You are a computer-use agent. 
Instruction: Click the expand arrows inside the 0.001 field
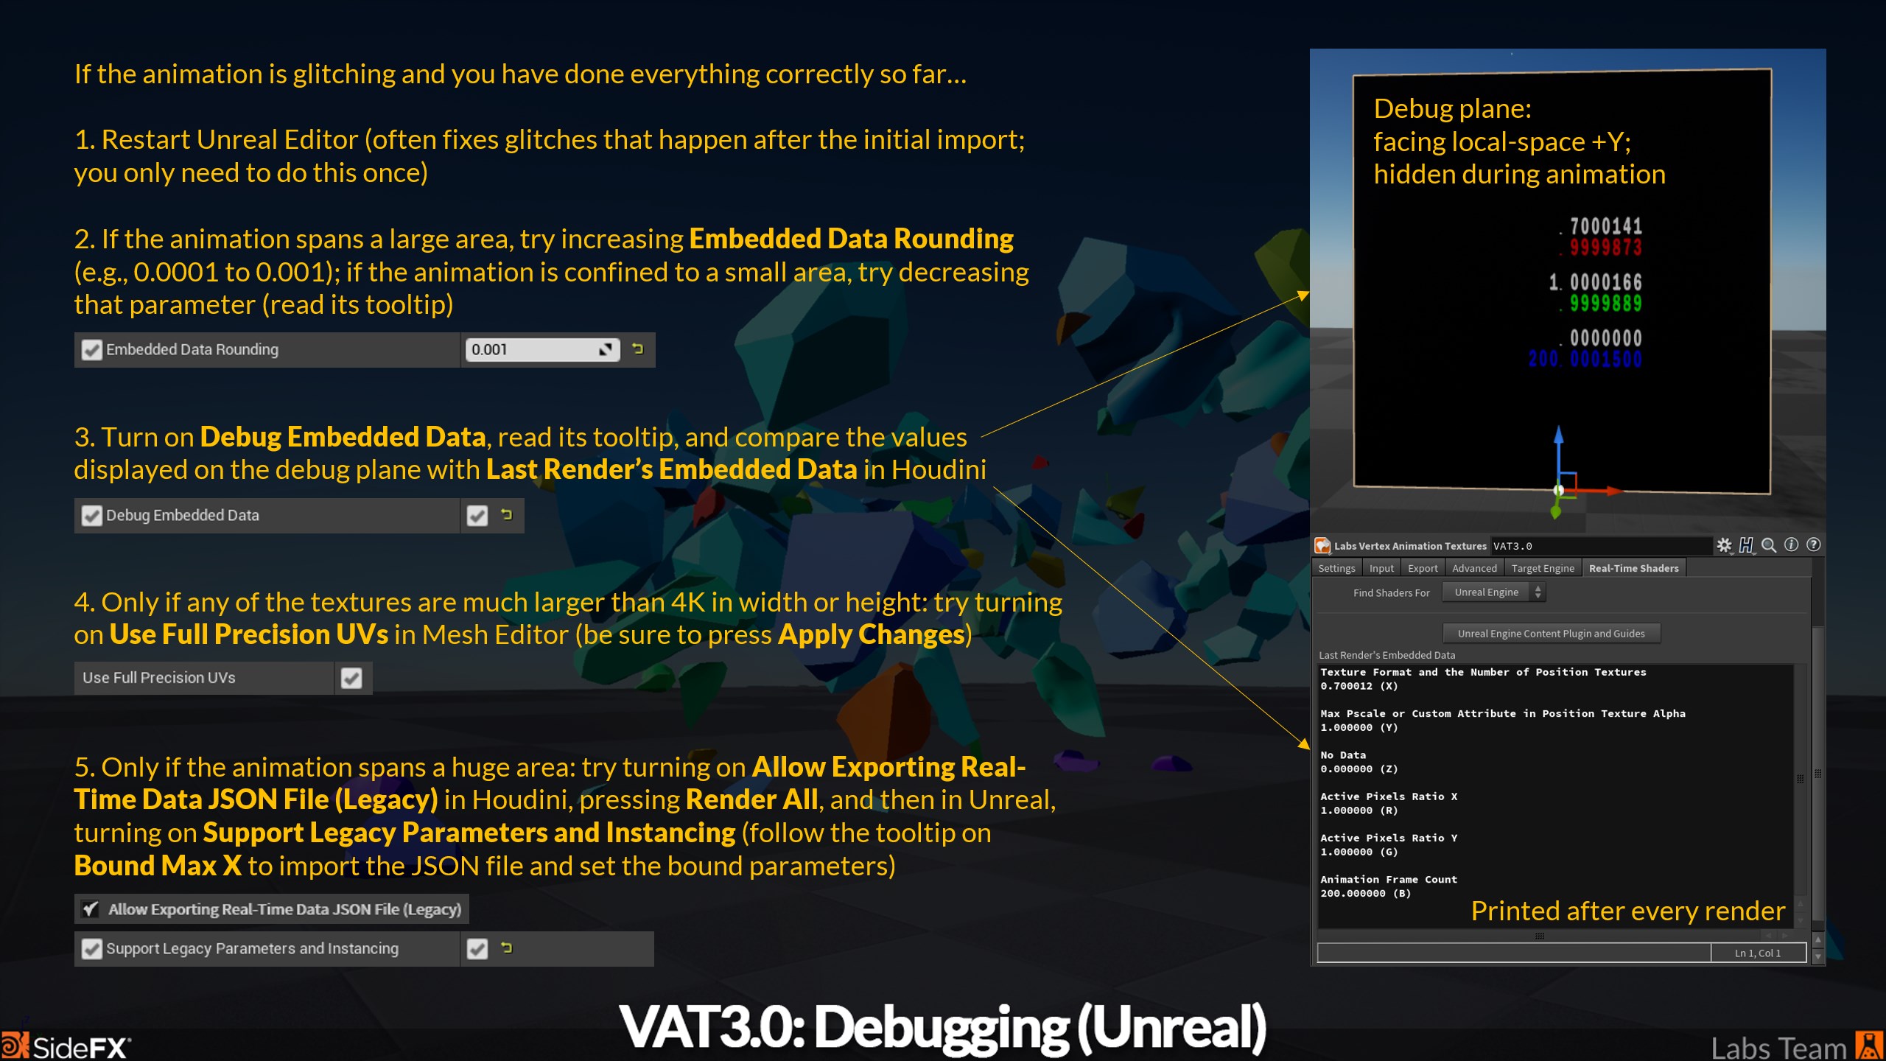[606, 349]
